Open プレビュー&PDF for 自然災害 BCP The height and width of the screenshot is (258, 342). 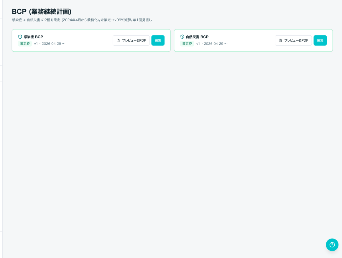pyautogui.click(x=293, y=40)
